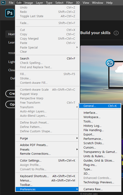Open General preferences
Screen dimensions: 123x195
point(100,106)
